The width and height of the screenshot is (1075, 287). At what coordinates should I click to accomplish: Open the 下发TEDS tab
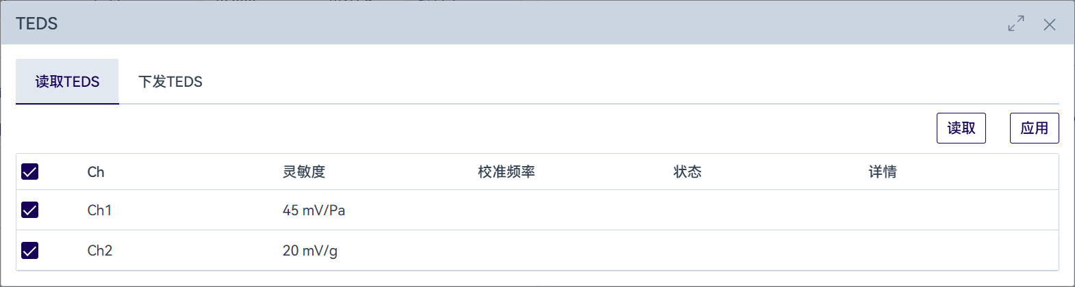170,82
